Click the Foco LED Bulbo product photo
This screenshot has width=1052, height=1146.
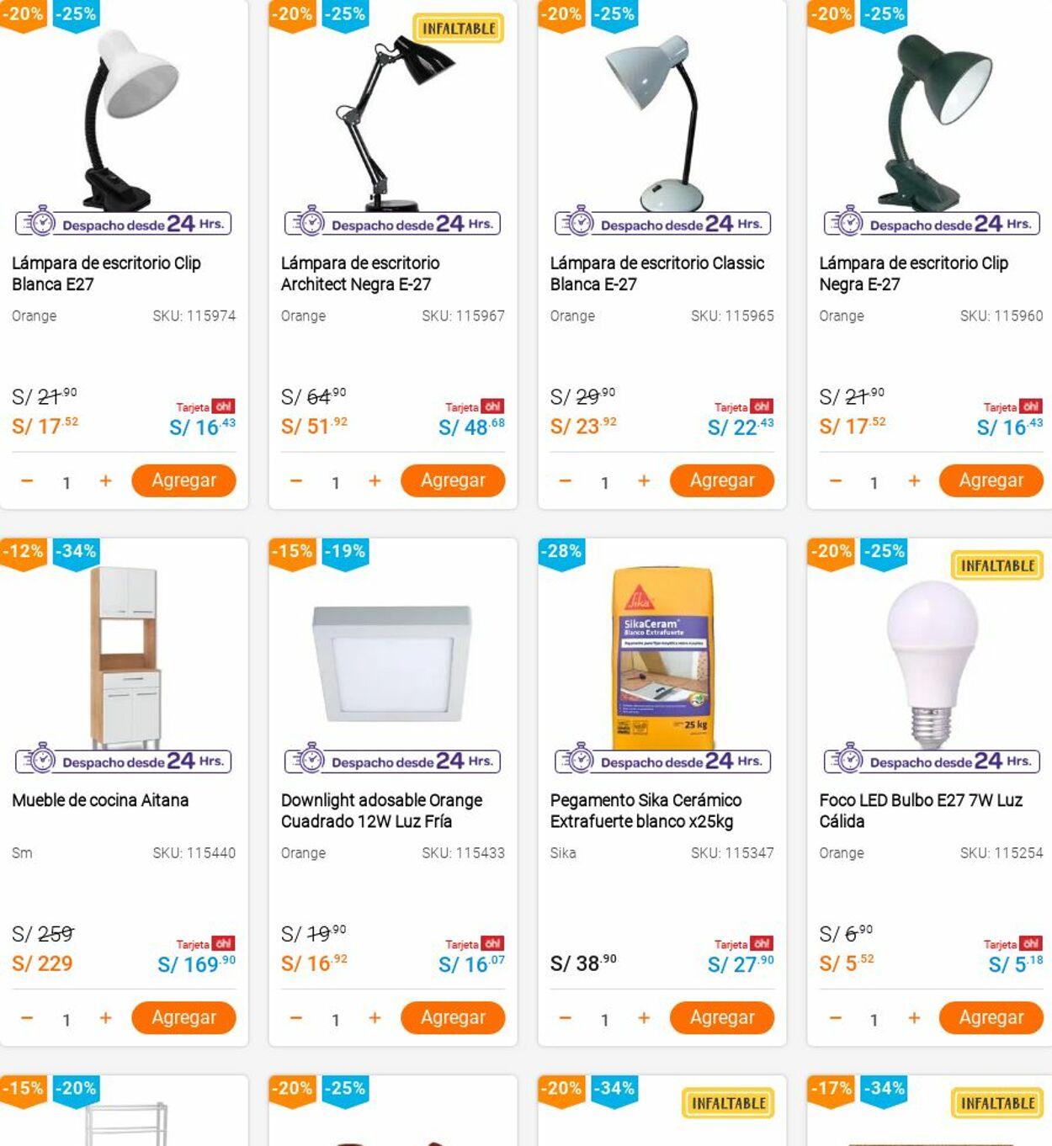point(931,661)
